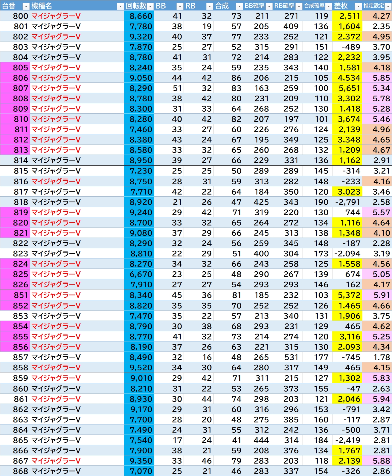Viewport: 392px width, 476px height.
Task: Select the 合成確率 value 190 in row 818
Action: point(317,202)
